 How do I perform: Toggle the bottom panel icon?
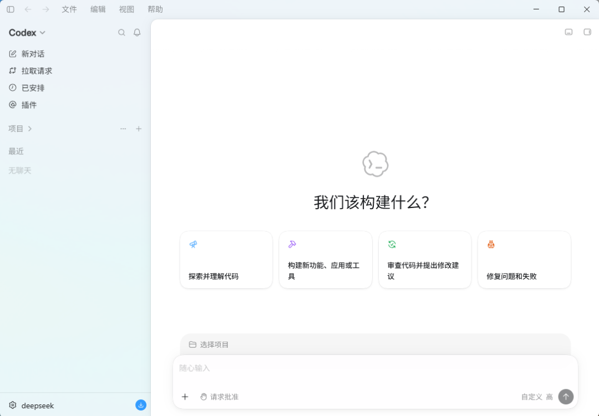click(569, 32)
